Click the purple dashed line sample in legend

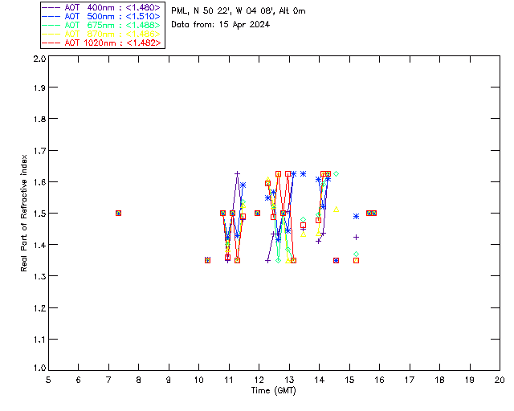coord(51,7)
